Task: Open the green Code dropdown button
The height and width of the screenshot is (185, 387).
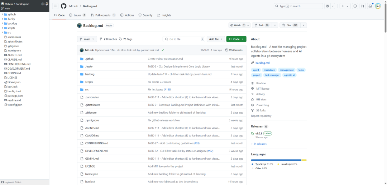Action: [x=236, y=39]
